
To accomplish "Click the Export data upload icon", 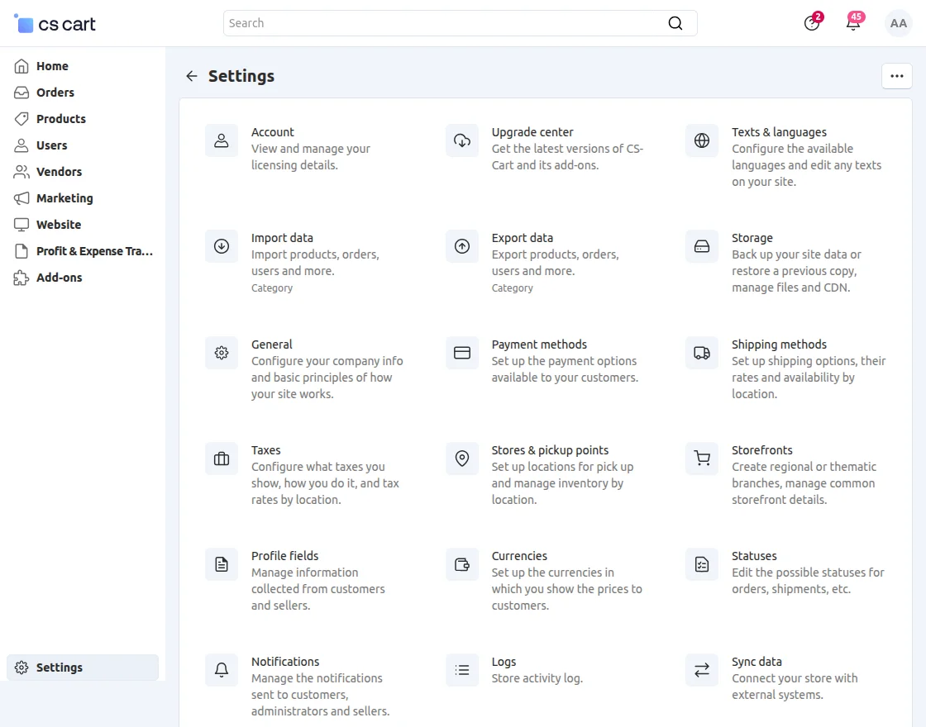I will [x=461, y=245].
